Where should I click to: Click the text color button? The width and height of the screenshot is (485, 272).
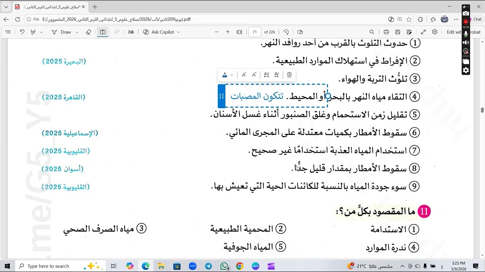click(225, 75)
